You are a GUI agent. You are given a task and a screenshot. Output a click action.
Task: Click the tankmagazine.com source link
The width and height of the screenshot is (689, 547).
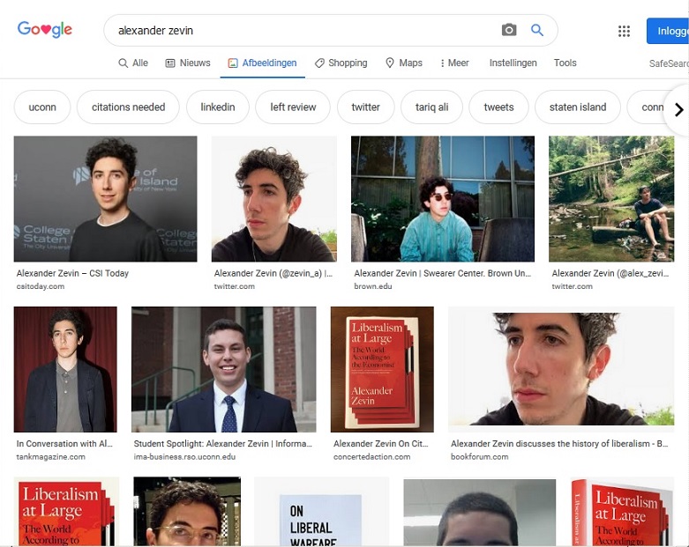[51, 456]
